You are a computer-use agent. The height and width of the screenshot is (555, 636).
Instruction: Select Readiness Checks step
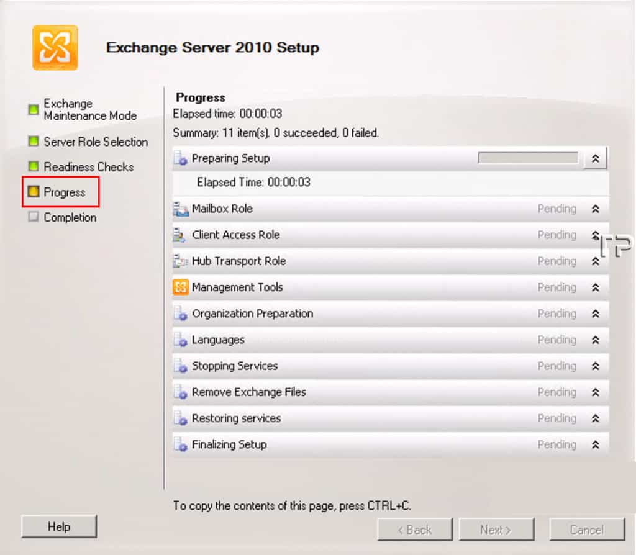tap(88, 166)
